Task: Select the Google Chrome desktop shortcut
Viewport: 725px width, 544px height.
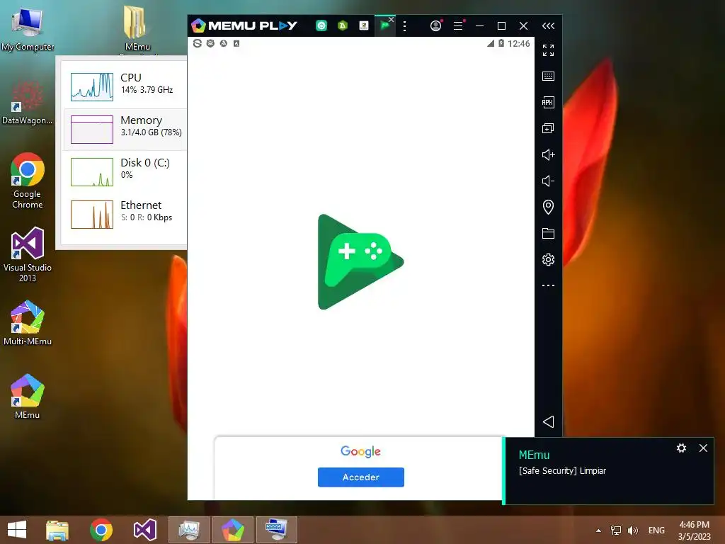Action: click(28, 181)
